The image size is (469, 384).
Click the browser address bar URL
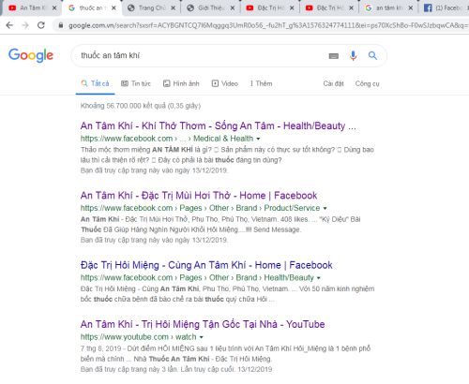point(267,25)
